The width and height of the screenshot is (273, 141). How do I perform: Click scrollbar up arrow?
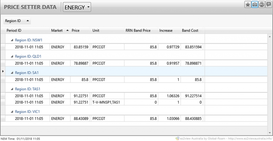click(x=270, y=37)
